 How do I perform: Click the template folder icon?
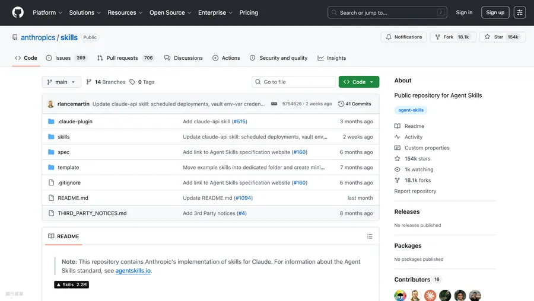click(51, 167)
